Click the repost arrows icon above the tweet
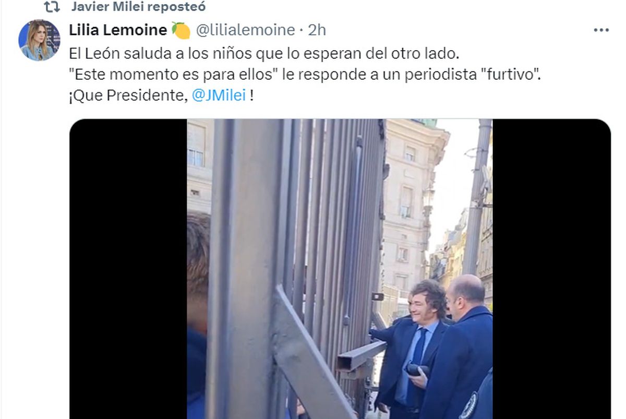The width and height of the screenshot is (626, 419). (x=51, y=7)
